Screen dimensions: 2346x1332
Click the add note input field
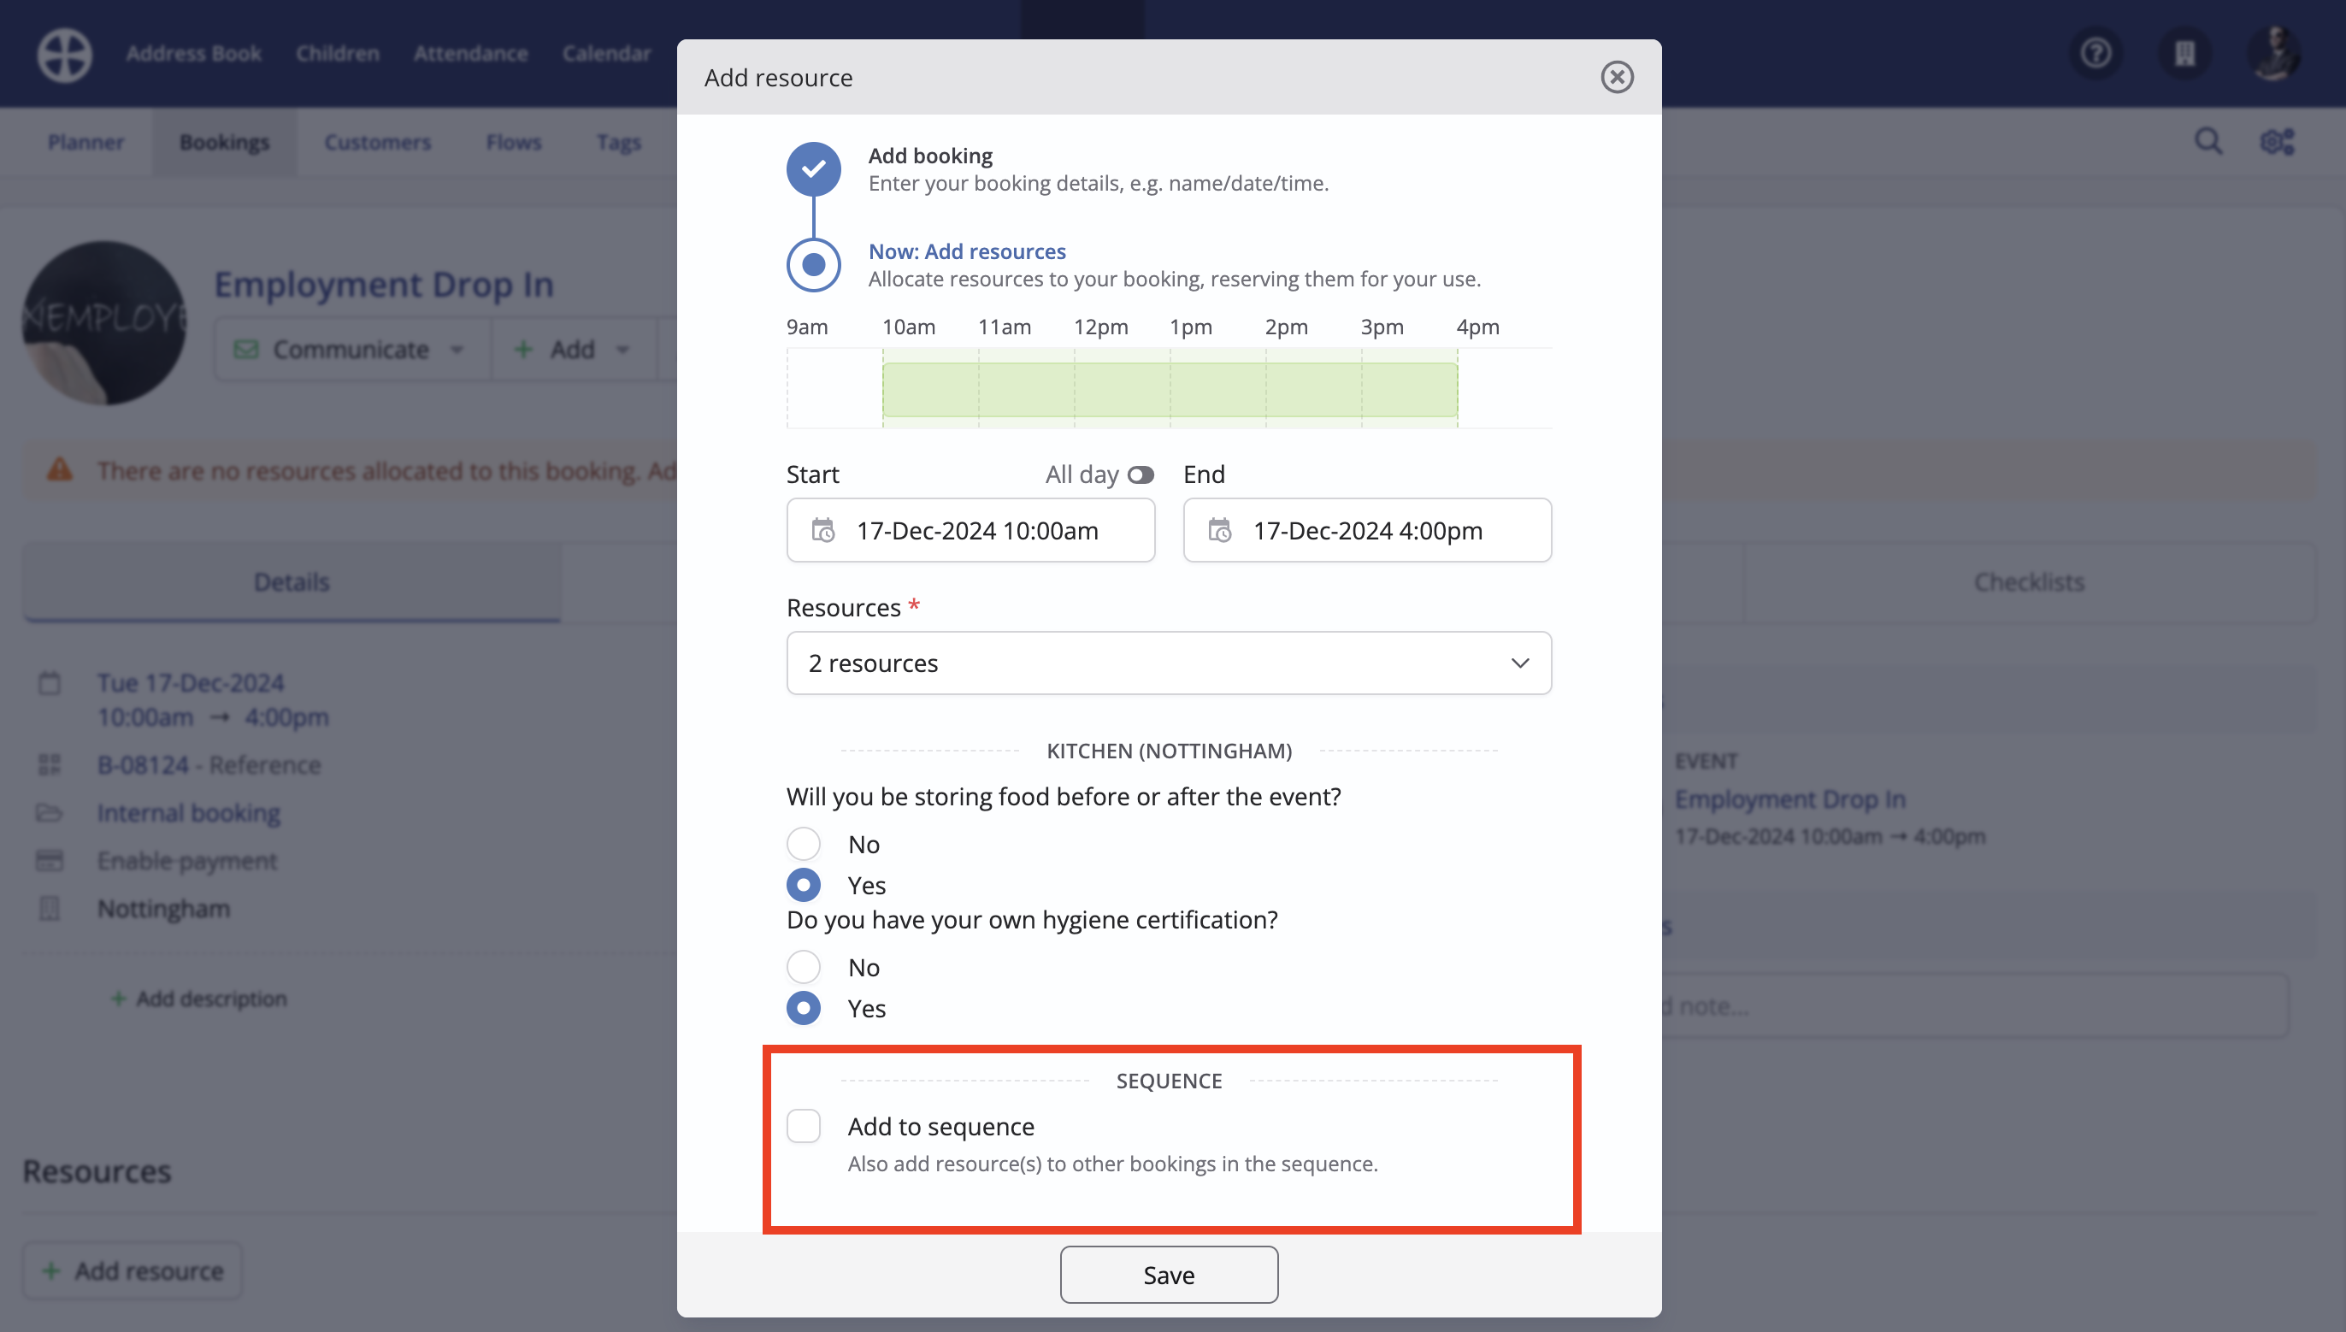click(1976, 1005)
